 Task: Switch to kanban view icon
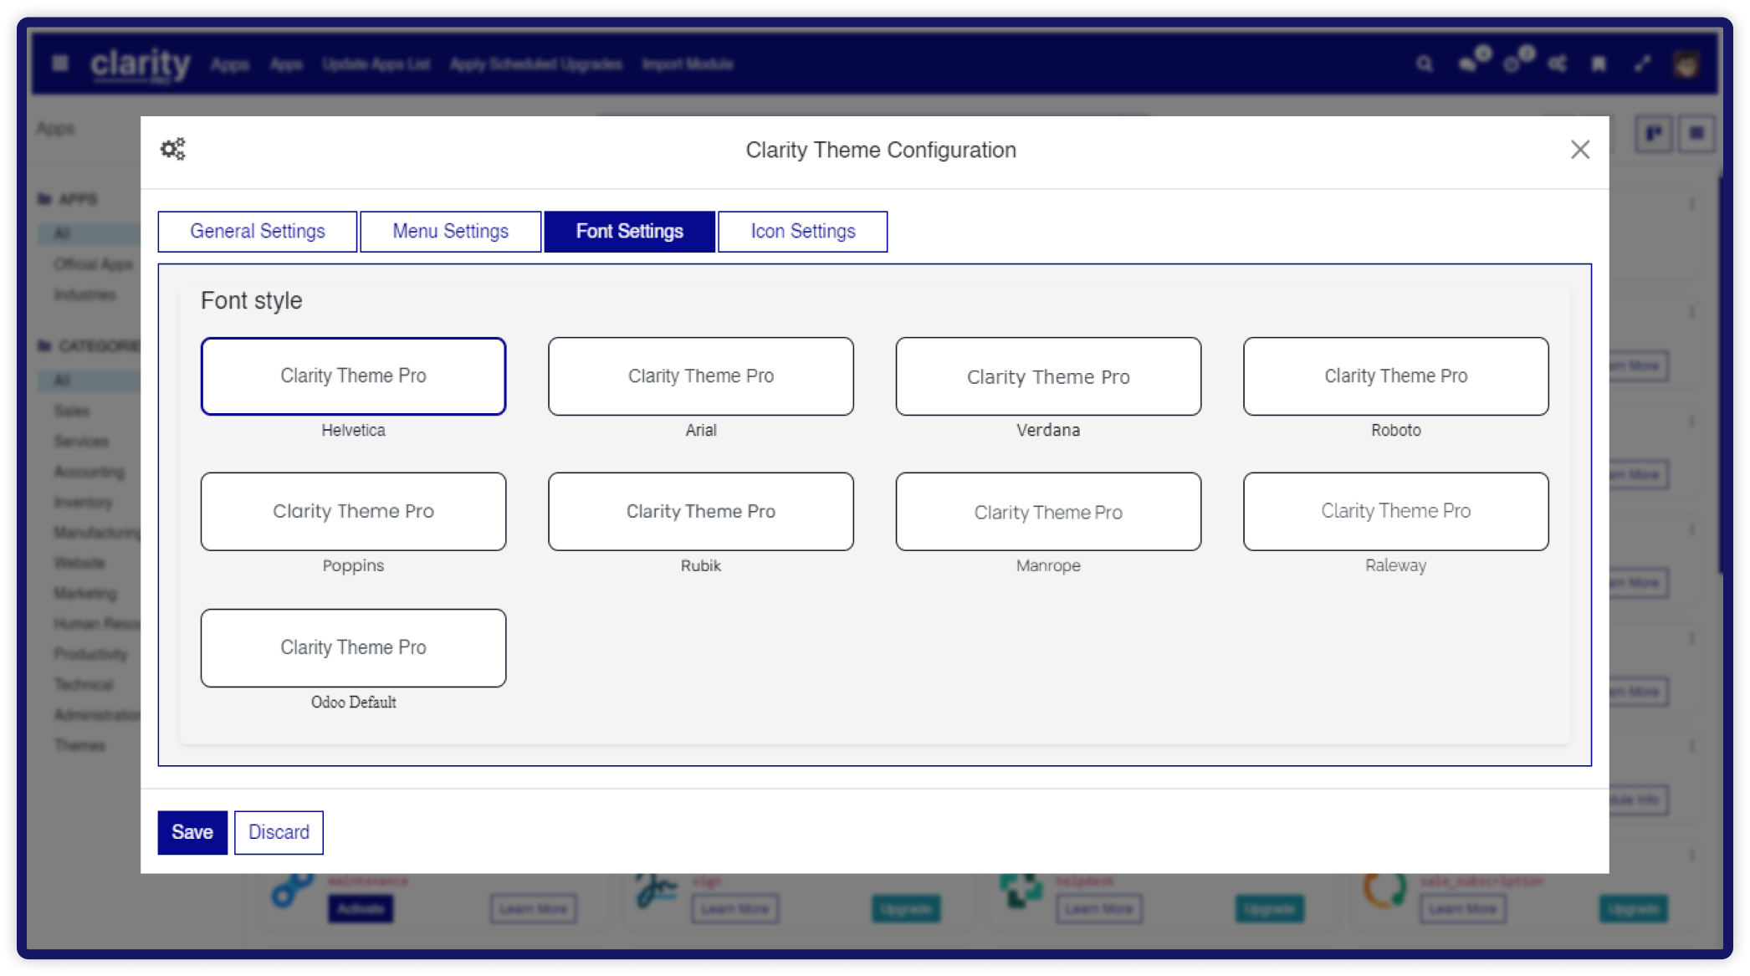(x=1654, y=133)
